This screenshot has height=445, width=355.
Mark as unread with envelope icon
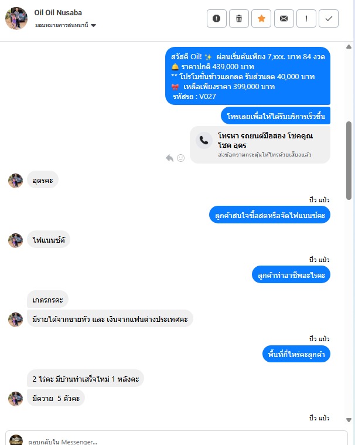(x=284, y=18)
